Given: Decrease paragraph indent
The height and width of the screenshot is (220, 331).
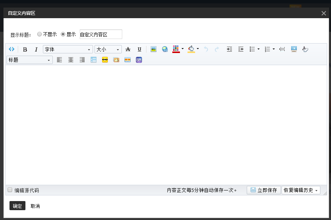Looking at the screenshot, I should click(x=241, y=49).
